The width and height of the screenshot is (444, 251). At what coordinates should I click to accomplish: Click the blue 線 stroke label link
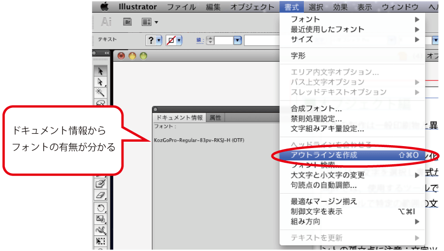point(200,40)
